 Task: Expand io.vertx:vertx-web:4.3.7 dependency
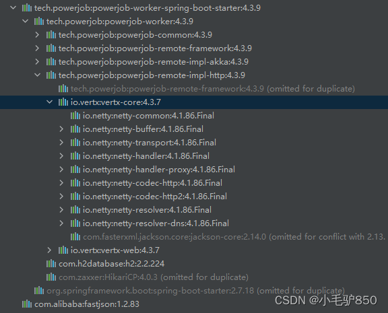(x=49, y=250)
